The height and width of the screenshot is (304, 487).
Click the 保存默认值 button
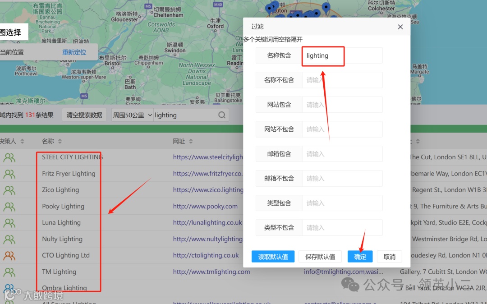click(320, 257)
